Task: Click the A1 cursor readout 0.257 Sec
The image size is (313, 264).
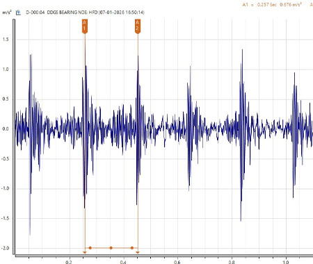Action: [x=267, y=4]
